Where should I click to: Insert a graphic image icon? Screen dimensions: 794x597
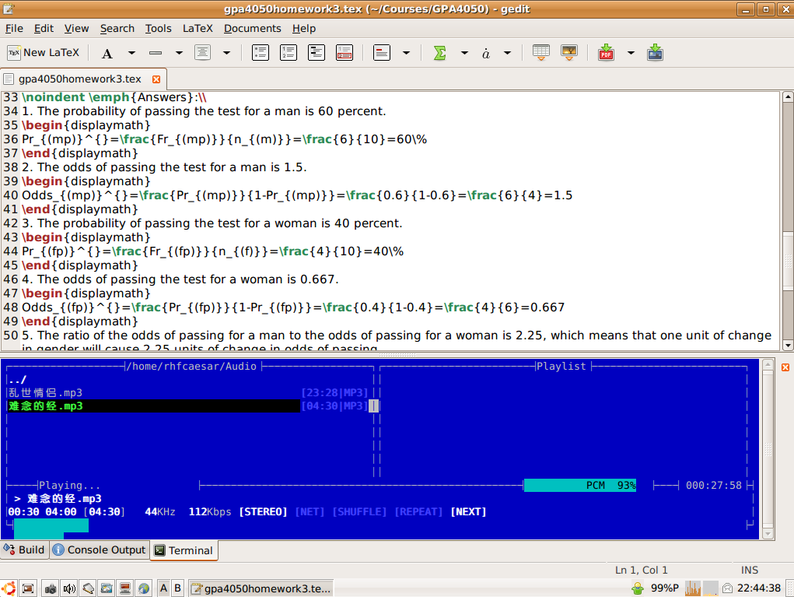point(569,53)
